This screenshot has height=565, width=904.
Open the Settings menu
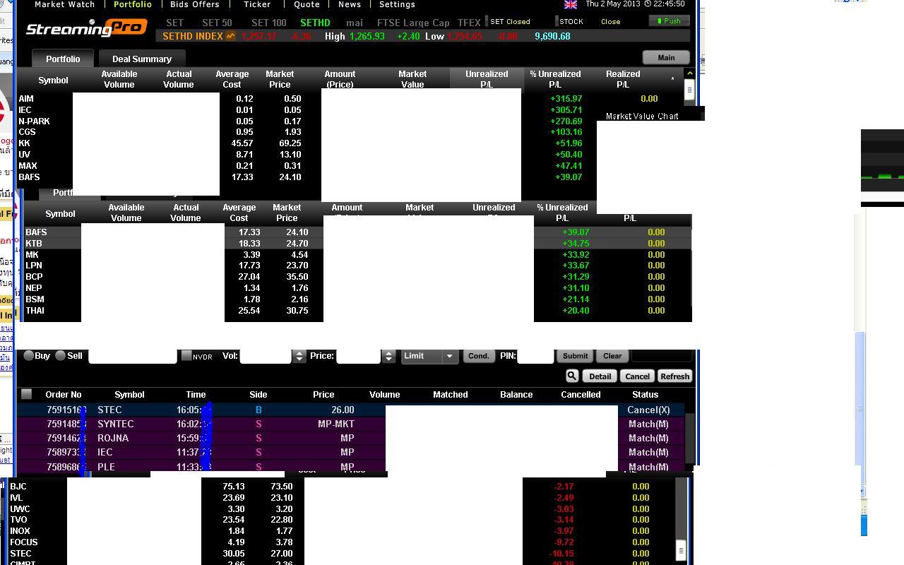[x=397, y=4]
